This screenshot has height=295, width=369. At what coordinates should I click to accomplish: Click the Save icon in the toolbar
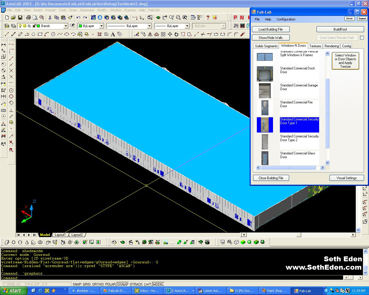pos(20,18)
